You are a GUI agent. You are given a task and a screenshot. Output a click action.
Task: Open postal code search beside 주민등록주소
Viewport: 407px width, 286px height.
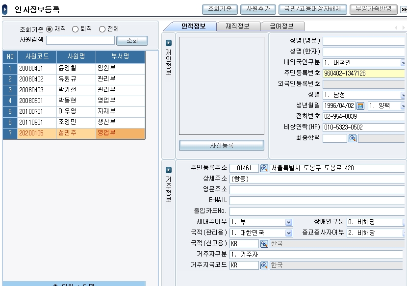point(264,168)
